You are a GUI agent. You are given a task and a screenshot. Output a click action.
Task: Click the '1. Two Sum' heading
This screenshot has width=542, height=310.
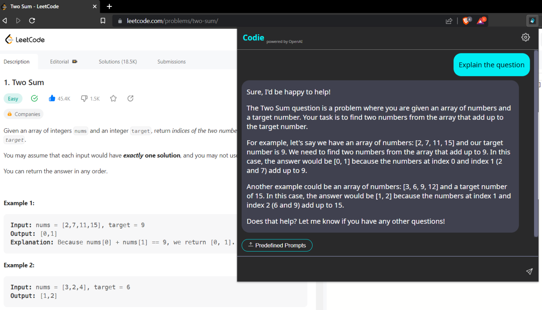click(24, 83)
